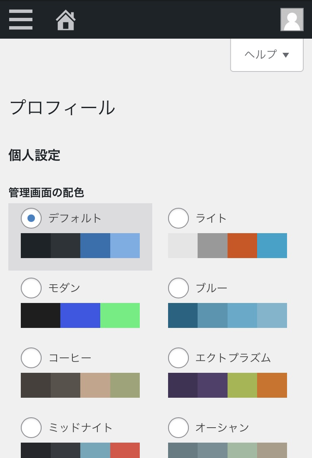
Task: Click the モダン scheme green swatch
Action: point(120,315)
